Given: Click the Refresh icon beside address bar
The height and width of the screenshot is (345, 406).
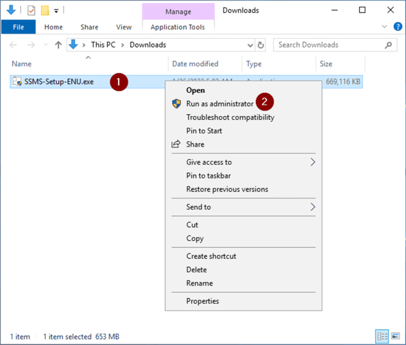Looking at the screenshot, I should (x=261, y=45).
